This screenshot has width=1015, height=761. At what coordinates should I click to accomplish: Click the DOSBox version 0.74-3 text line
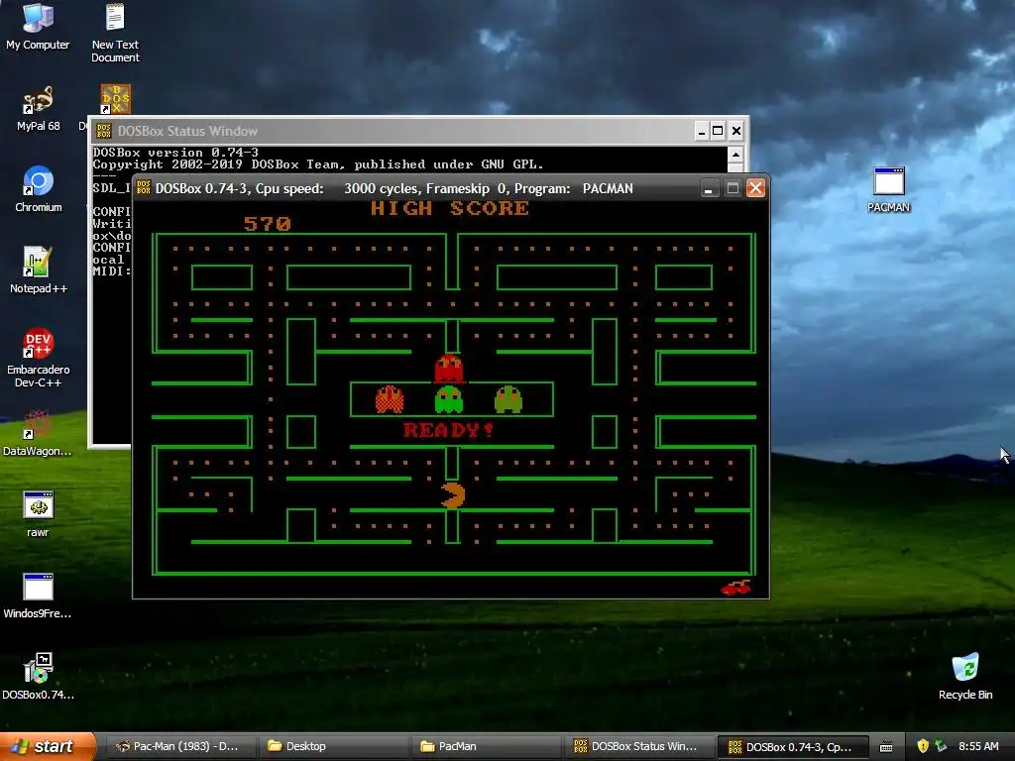176,153
